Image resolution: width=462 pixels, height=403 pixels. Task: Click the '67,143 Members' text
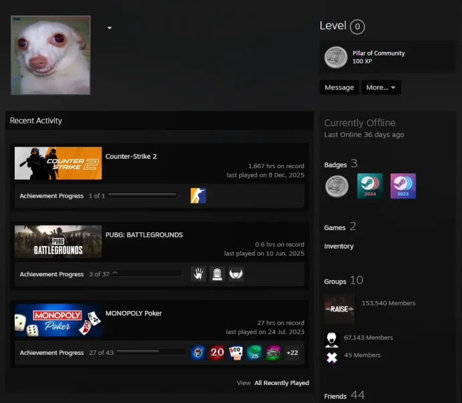point(369,338)
